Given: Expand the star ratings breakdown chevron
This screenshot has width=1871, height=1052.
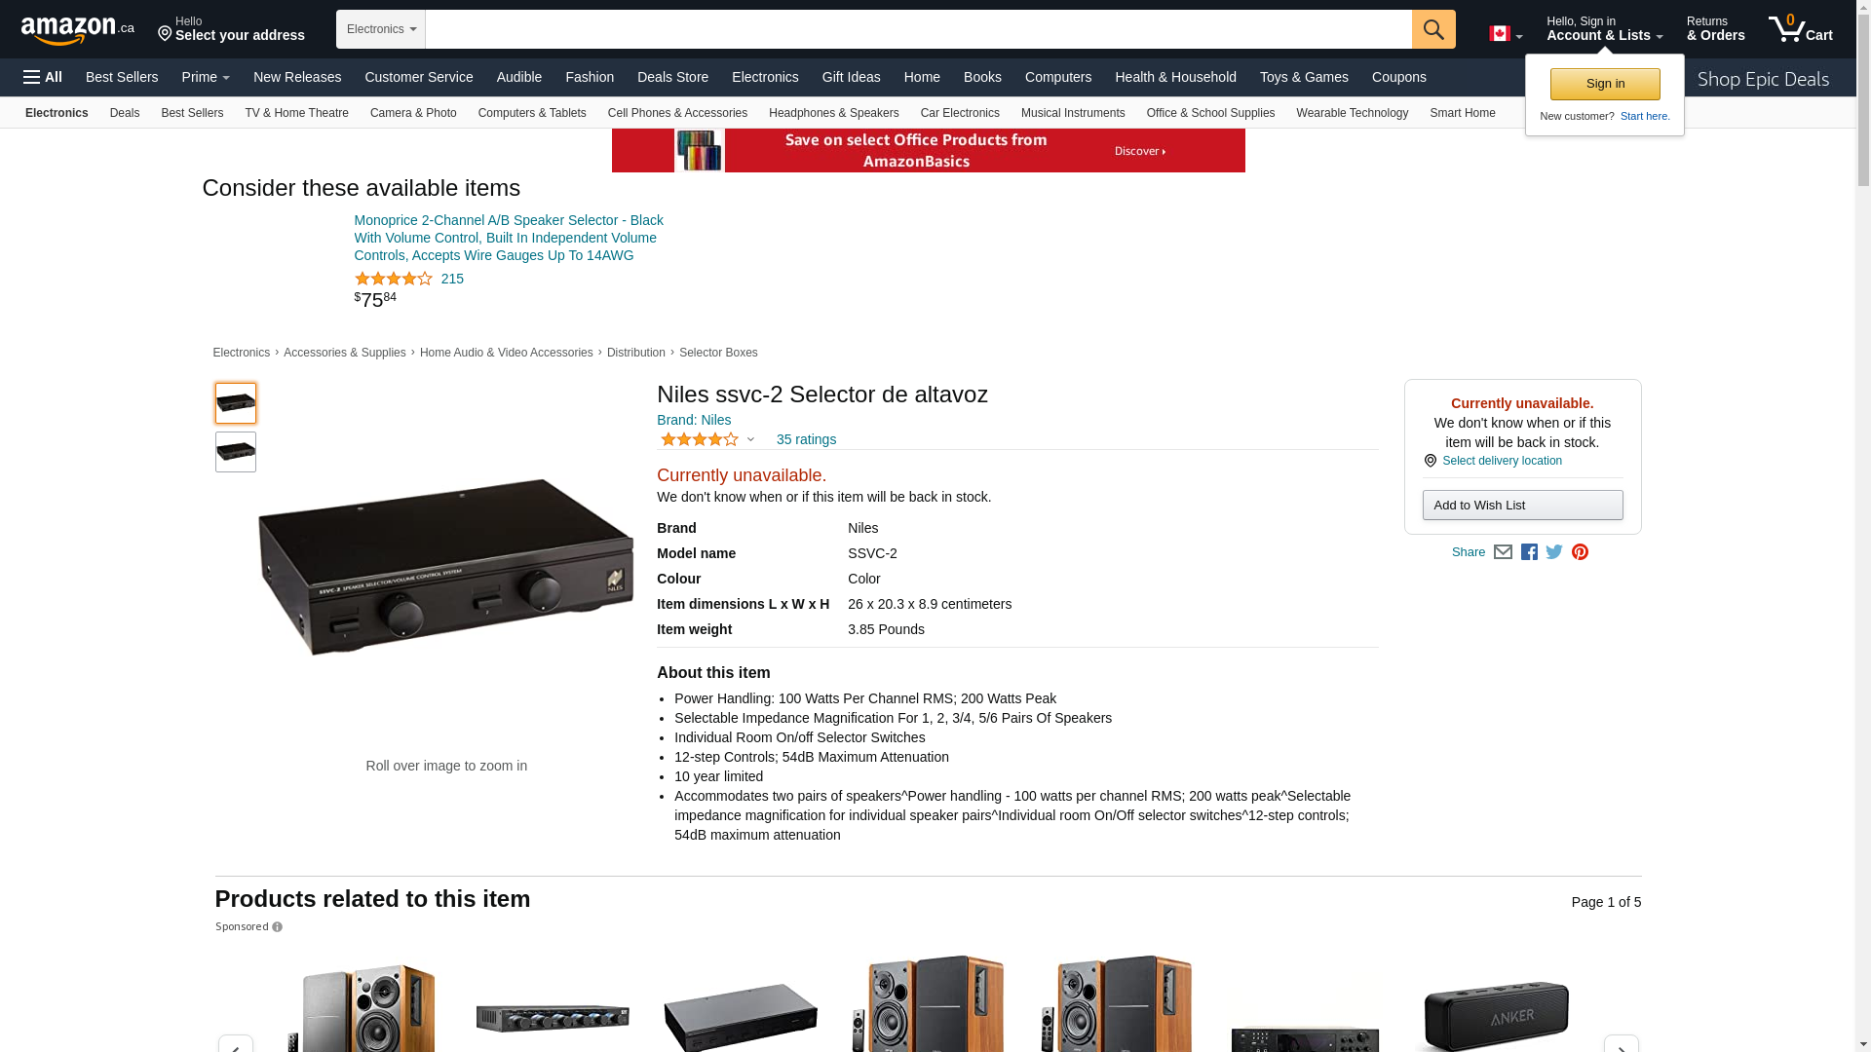Looking at the screenshot, I should tap(750, 440).
